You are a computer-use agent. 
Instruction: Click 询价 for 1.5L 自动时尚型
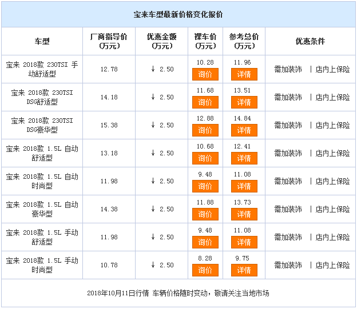(205, 186)
